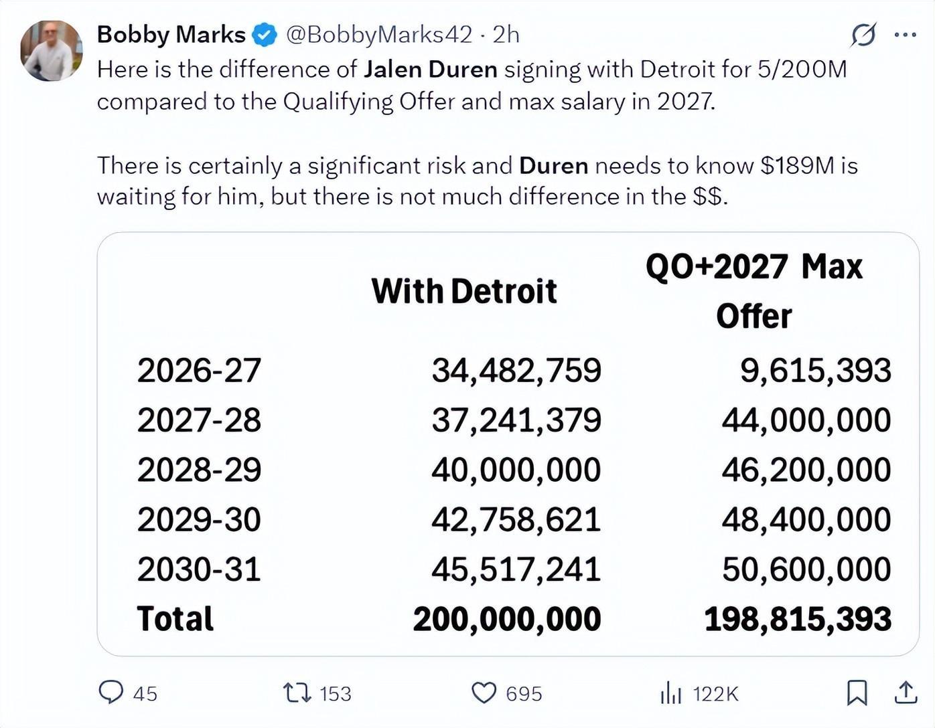Open the salary comparison table image
The width and height of the screenshot is (935, 728).
[x=508, y=444]
